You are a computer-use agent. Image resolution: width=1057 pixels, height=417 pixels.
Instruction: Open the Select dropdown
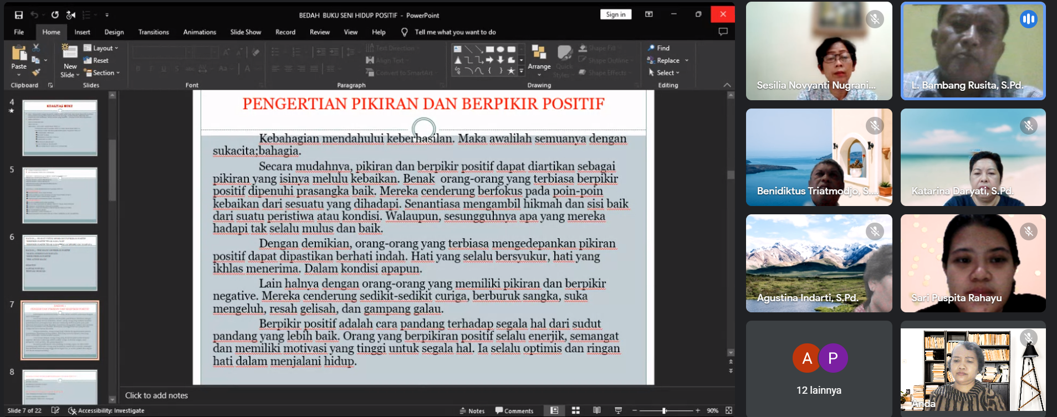pyautogui.click(x=663, y=73)
